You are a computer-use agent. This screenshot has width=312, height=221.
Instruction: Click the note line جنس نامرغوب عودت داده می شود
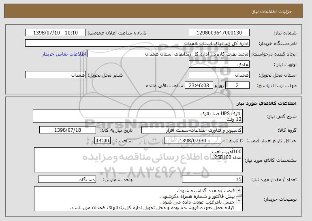coord(197,202)
